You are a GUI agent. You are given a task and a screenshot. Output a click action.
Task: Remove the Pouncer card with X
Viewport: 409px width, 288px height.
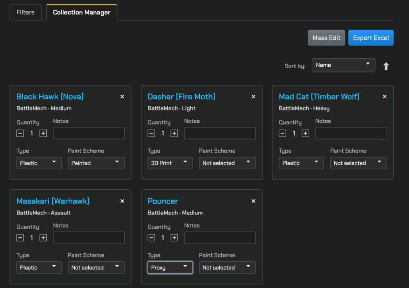pyautogui.click(x=253, y=201)
